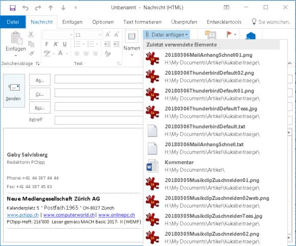Click into the Betreff subject field
Image resolution: width=296 pixels, height=246 pixels.
[x=98, y=120]
